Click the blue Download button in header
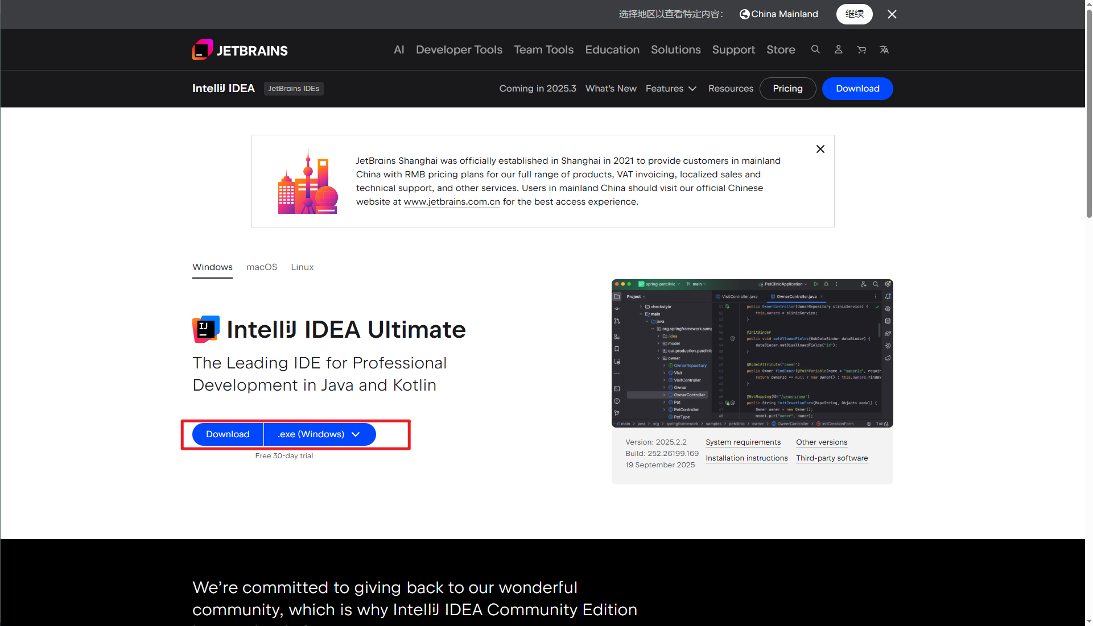1093x626 pixels. pyautogui.click(x=857, y=89)
